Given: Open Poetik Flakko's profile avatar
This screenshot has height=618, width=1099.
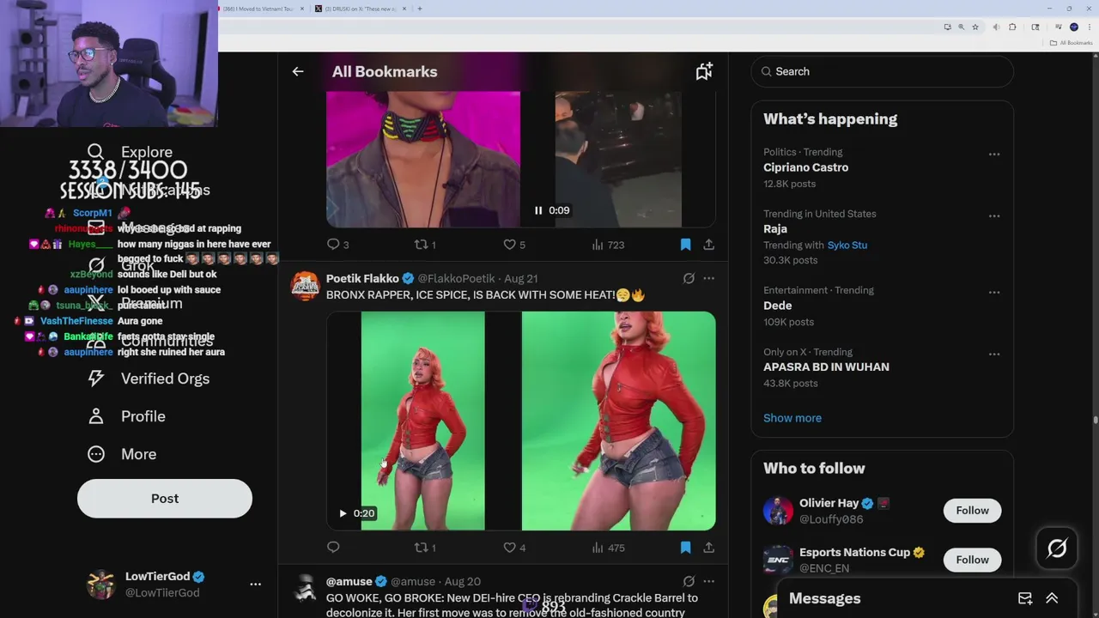Looking at the screenshot, I should (x=305, y=286).
